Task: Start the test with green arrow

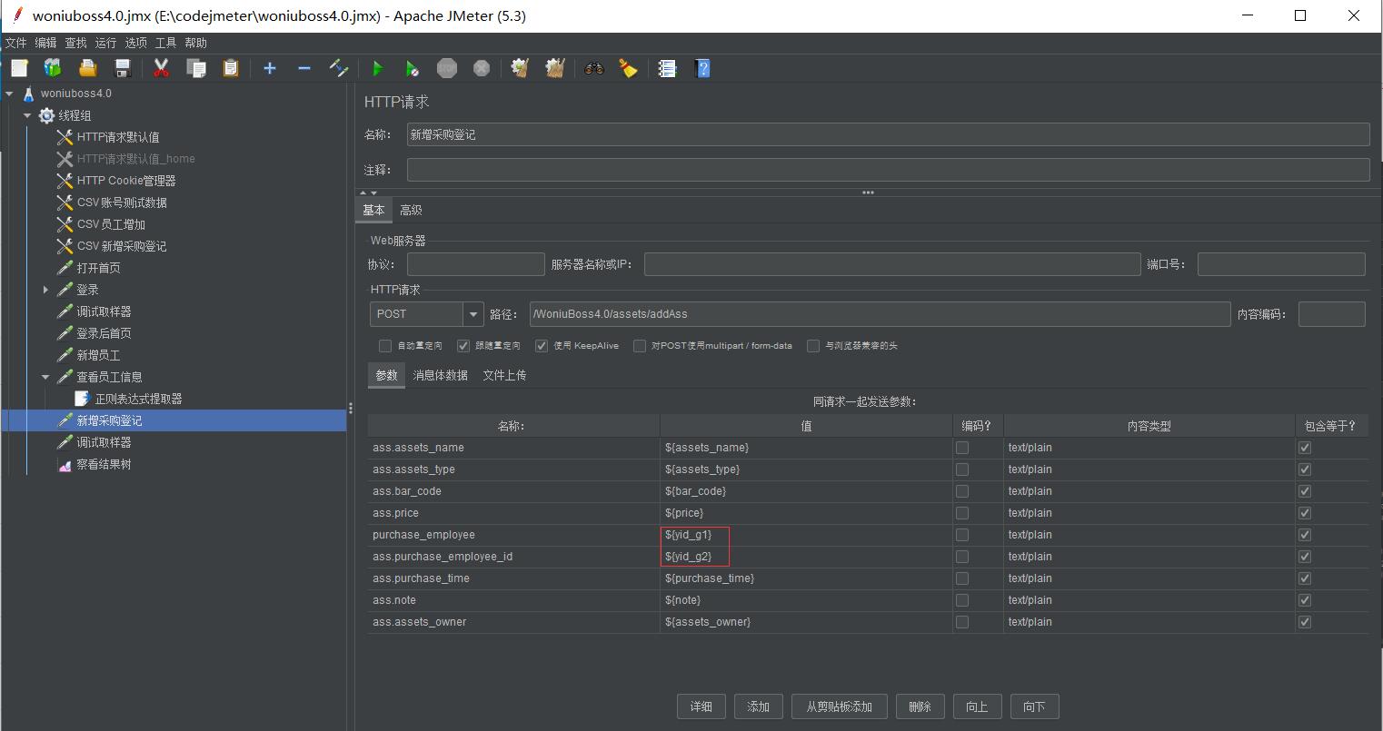Action: pos(378,68)
